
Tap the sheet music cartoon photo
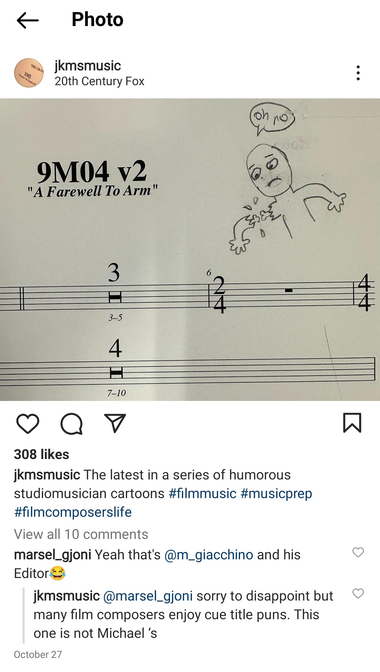190,250
